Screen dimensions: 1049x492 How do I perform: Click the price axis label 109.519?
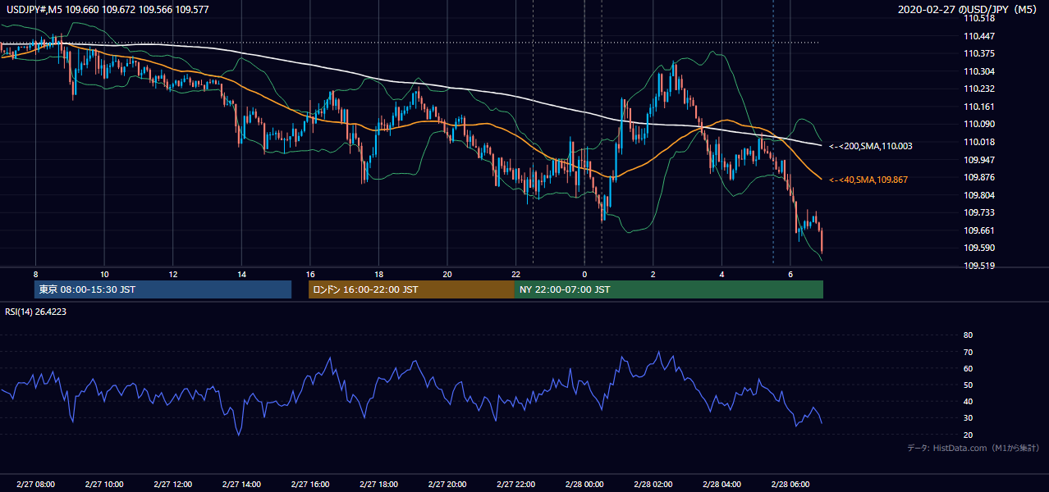[x=979, y=266]
